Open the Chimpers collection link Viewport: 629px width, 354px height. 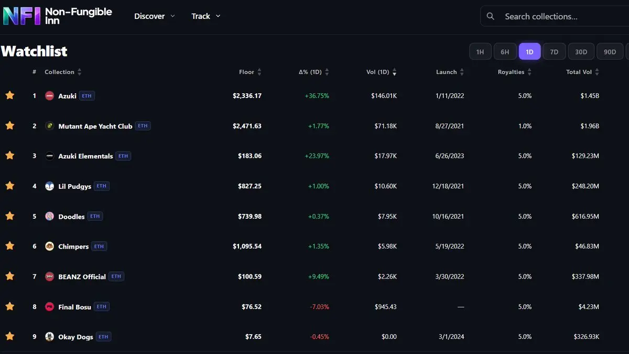pos(73,246)
